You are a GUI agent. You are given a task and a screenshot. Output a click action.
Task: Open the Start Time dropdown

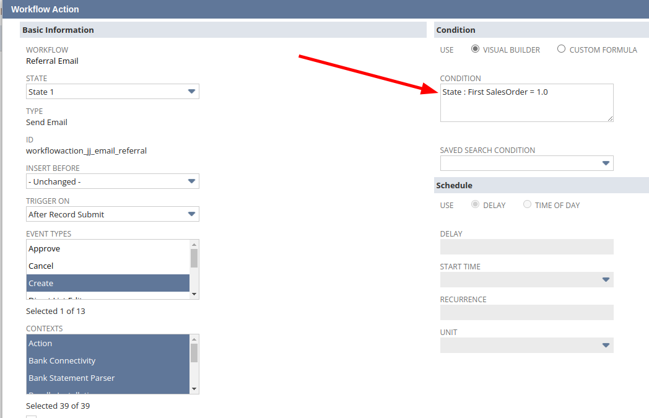point(526,280)
